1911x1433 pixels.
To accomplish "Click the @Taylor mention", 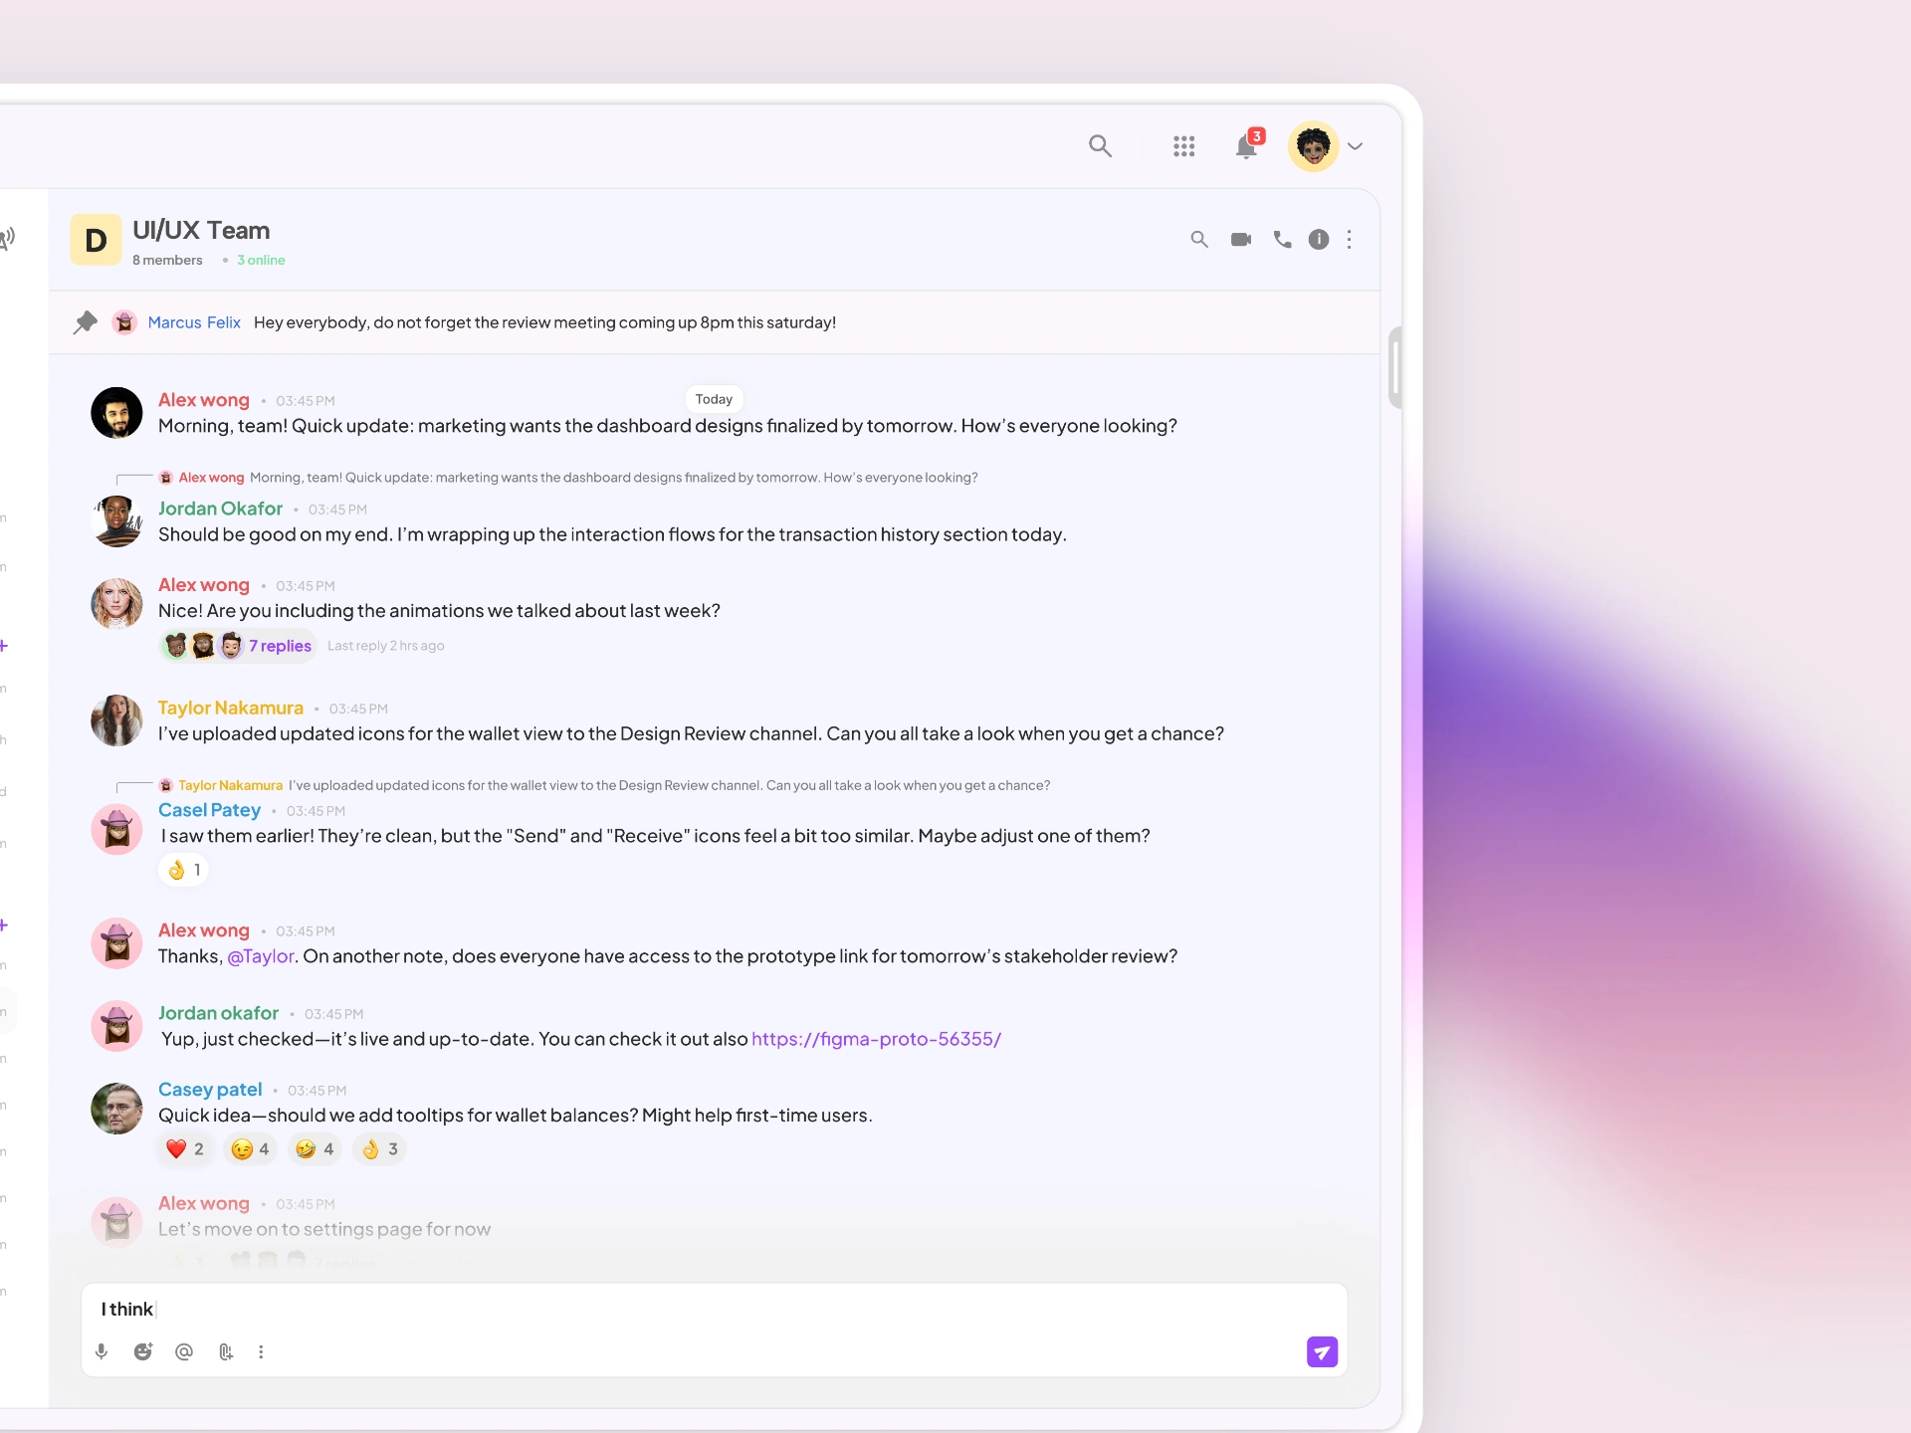I will click(x=261, y=957).
